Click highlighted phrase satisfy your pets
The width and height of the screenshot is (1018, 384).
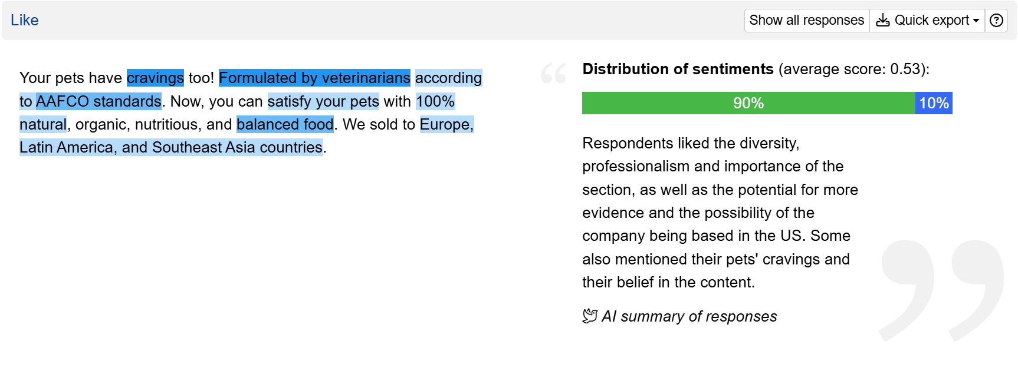click(323, 101)
